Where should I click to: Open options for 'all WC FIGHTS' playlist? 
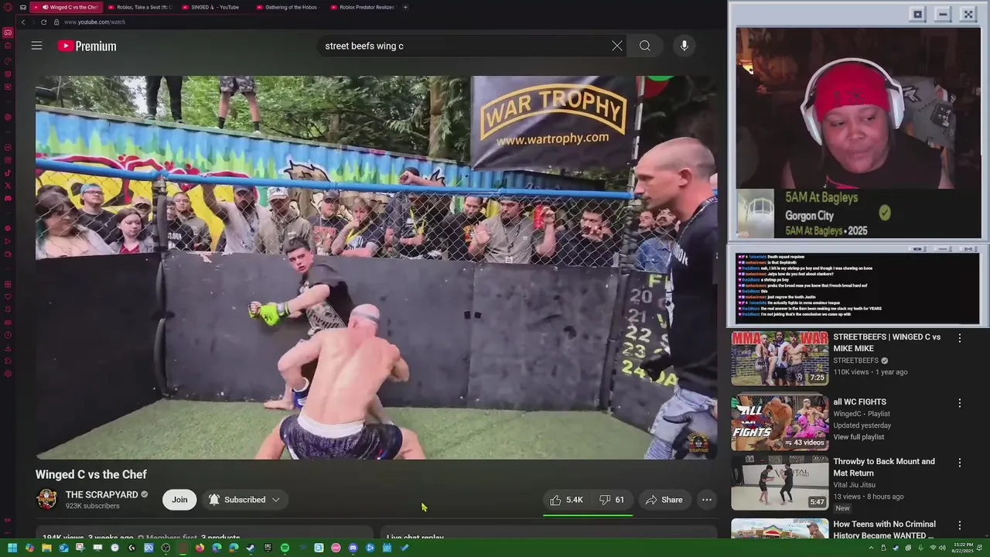click(960, 403)
